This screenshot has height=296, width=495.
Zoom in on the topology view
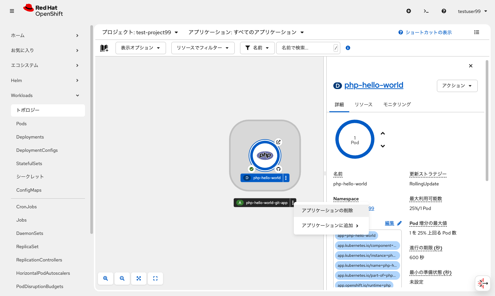pos(105,278)
